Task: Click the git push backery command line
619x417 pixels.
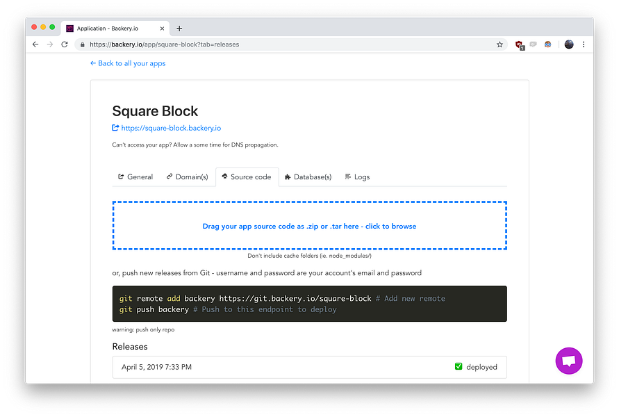Action: (x=228, y=309)
